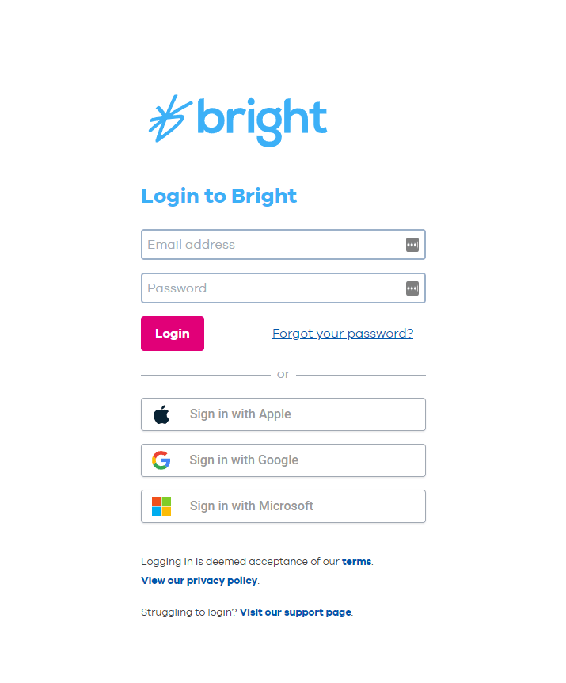The image size is (566, 683).
Task: Click the Microsoft four-square logo
Action: pos(161,506)
